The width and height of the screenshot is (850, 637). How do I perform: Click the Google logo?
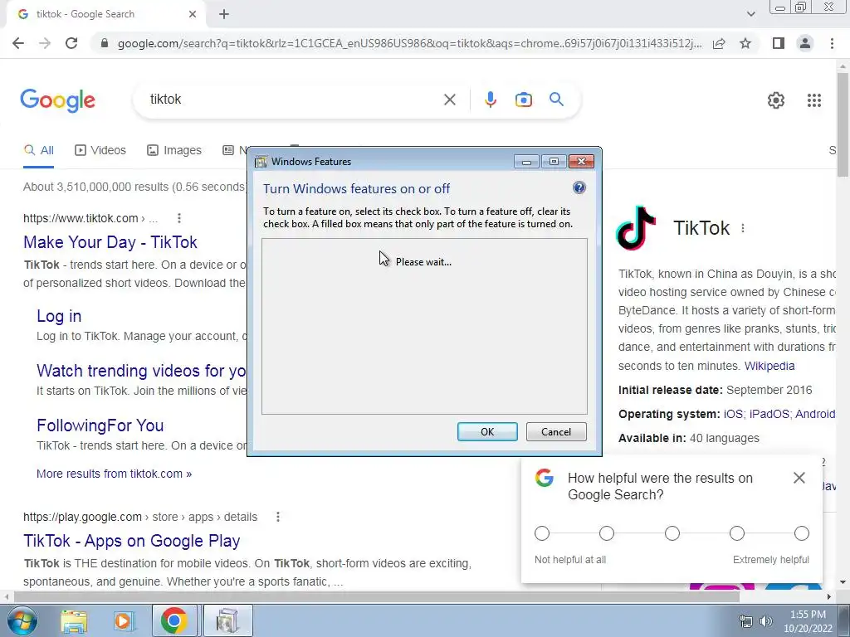point(58,100)
